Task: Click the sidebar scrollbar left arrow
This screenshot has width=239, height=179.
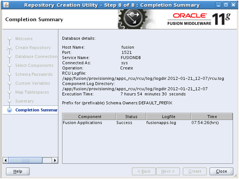Action: tap(6, 160)
